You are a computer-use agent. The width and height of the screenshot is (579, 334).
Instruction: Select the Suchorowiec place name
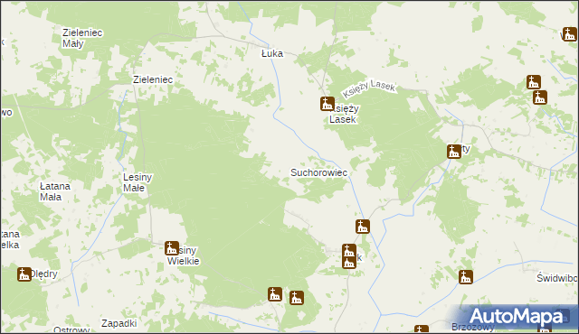tap(319, 172)
